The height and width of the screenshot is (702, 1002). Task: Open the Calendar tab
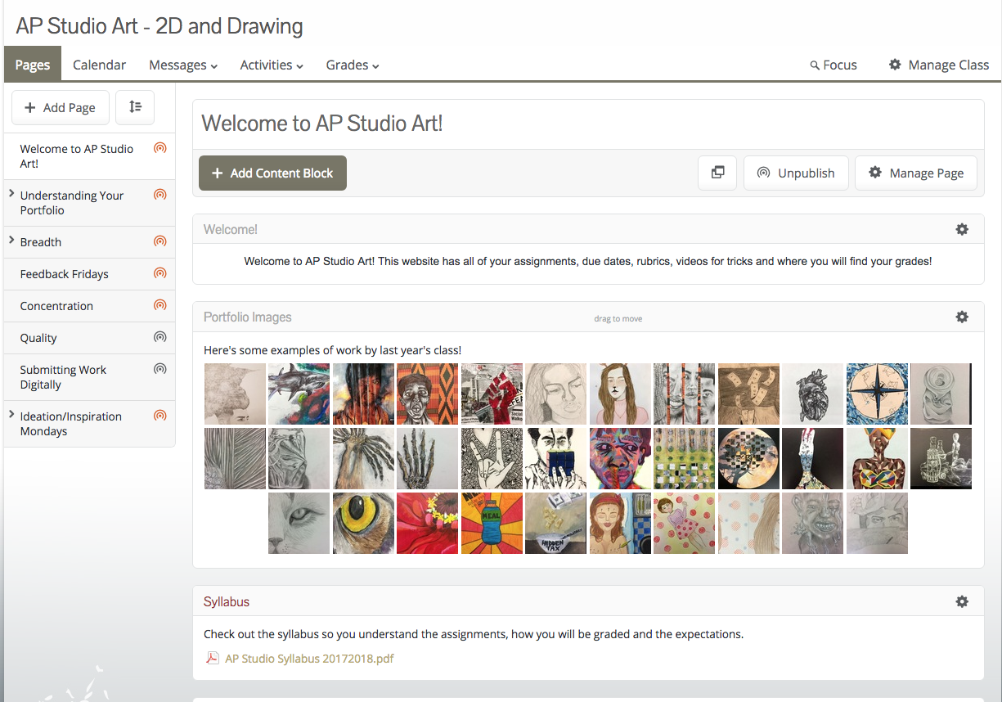(99, 65)
